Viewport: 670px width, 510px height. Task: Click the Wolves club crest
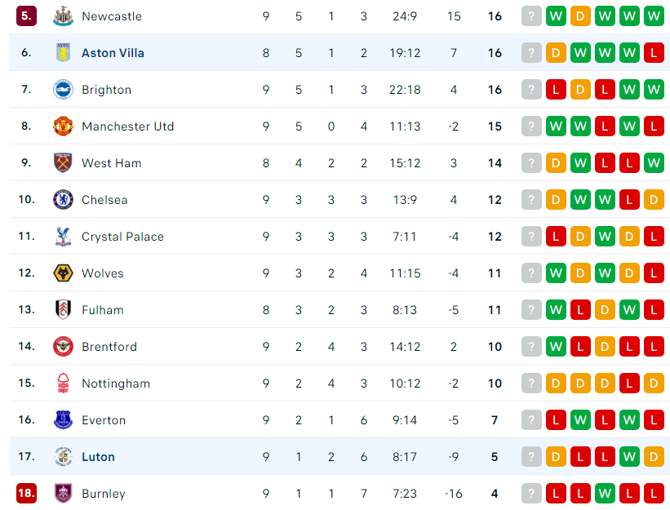pyautogui.click(x=63, y=273)
